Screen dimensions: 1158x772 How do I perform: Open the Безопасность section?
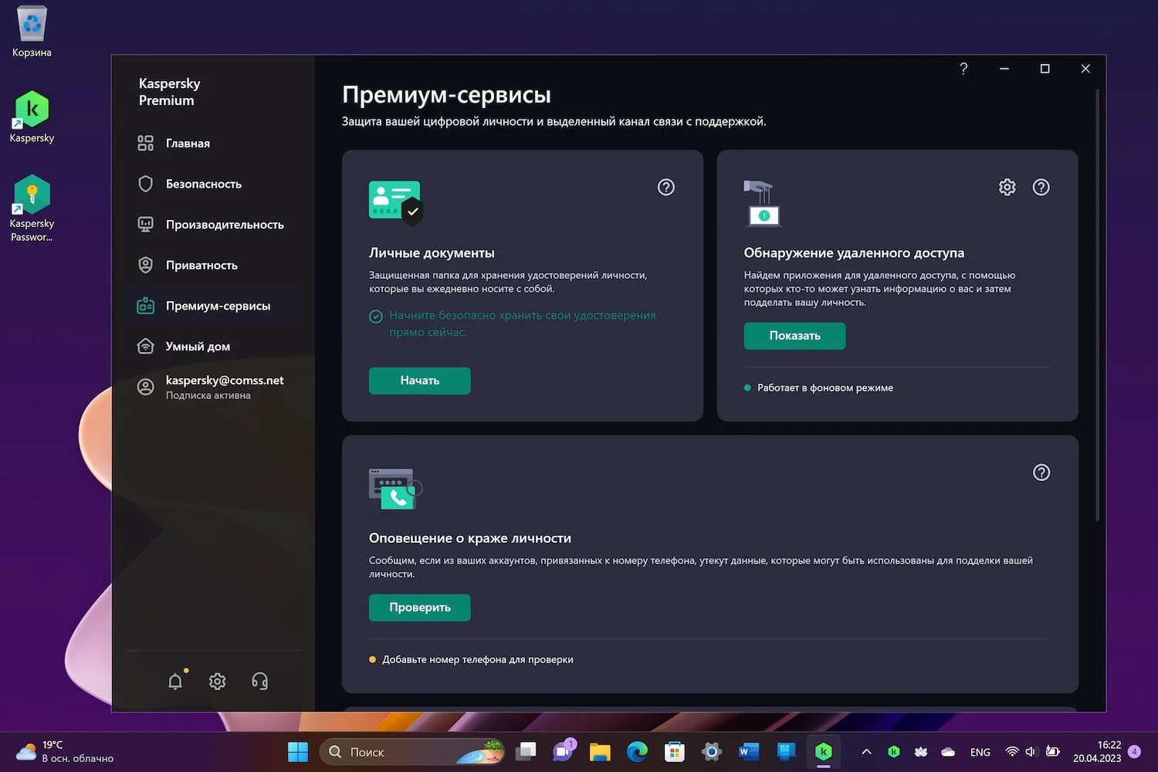203,184
